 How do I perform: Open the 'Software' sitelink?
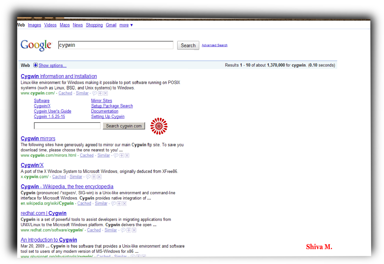click(41, 101)
